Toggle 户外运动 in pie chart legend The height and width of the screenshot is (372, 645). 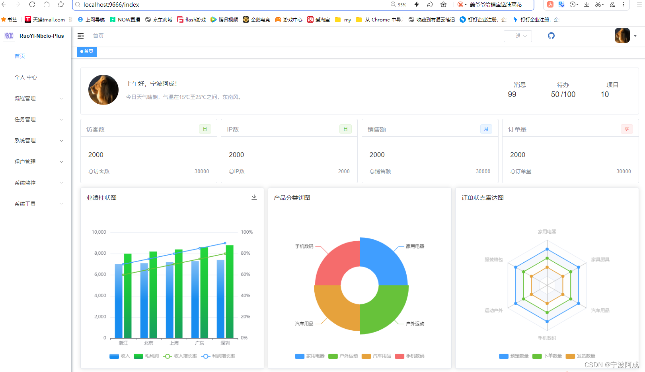343,356
